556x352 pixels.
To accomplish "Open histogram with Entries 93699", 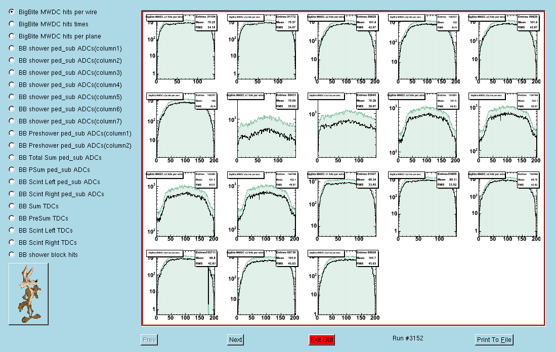I will coord(423,207).
